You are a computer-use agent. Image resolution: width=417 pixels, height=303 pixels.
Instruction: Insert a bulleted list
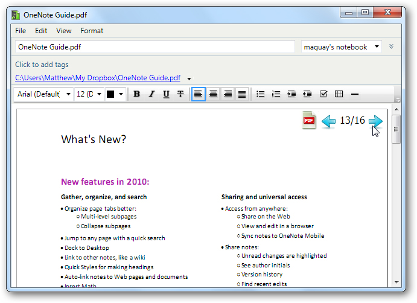pyautogui.click(x=261, y=94)
